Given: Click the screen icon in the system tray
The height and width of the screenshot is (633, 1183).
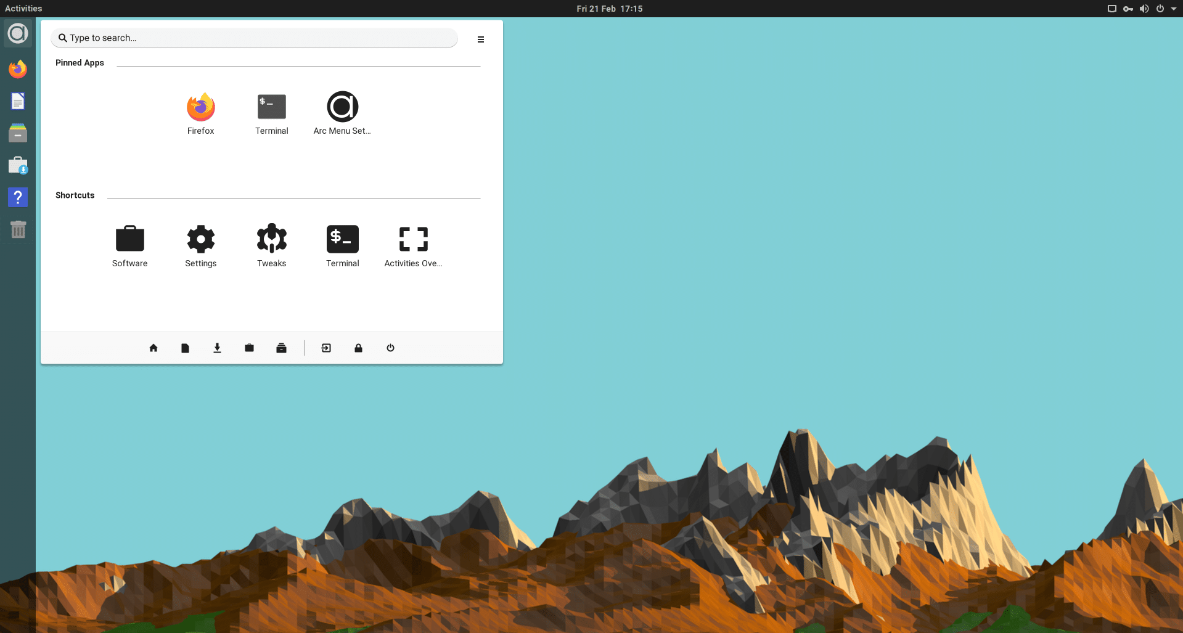Looking at the screenshot, I should click(1112, 9).
